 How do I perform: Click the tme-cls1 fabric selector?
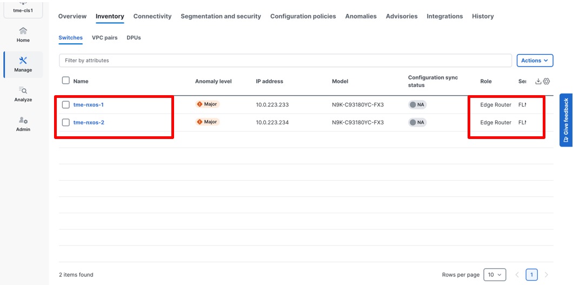tap(23, 10)
